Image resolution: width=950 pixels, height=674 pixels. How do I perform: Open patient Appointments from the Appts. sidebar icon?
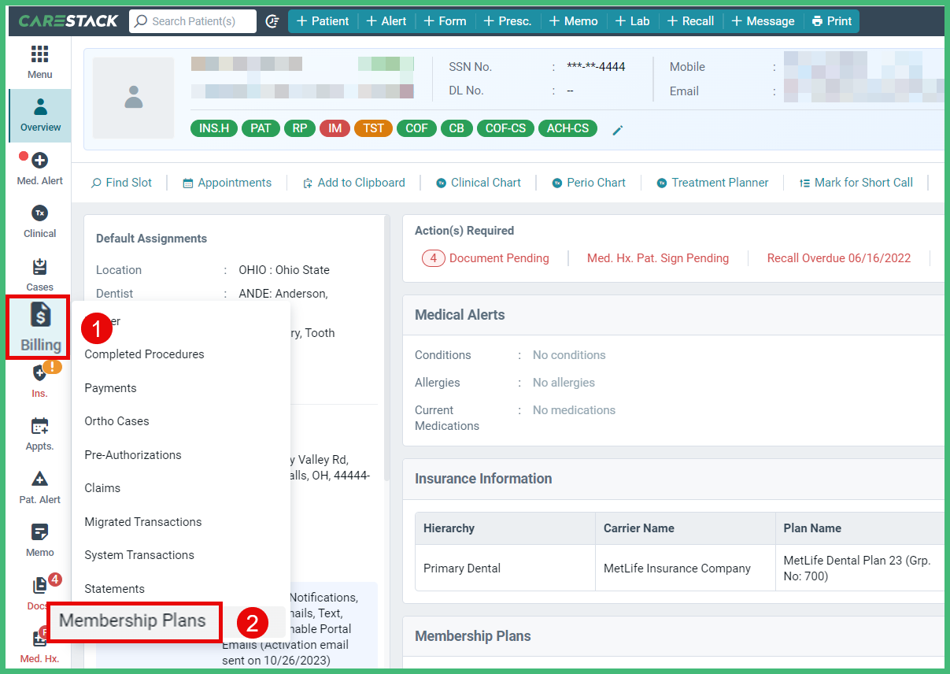point(38,434)
